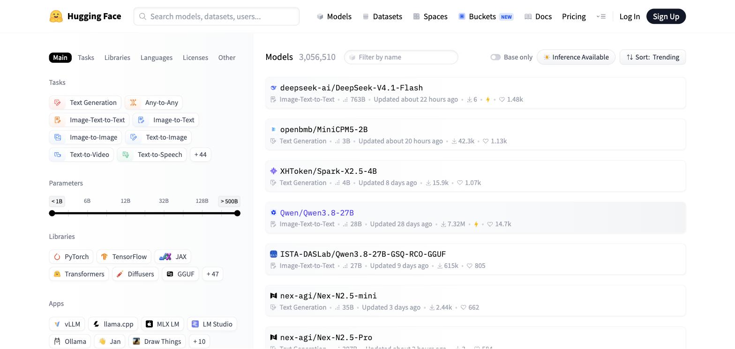Filter by MLX LM app

pyautogui.click(x=163, y=324)
